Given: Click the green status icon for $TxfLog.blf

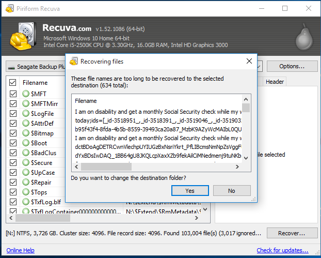Looking at the screenshot, I should 26,202.
